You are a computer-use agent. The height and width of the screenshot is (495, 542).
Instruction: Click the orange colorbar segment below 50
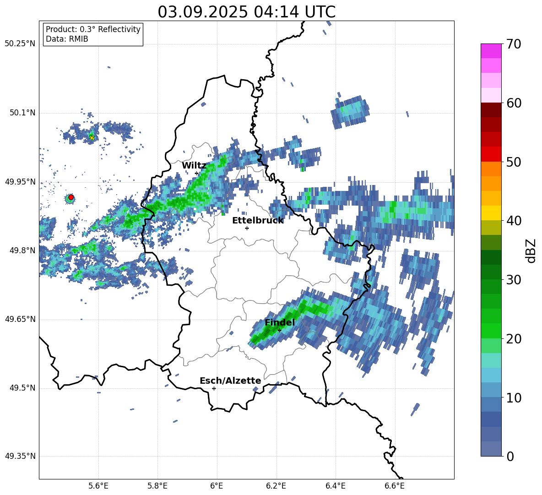(491, 169)
